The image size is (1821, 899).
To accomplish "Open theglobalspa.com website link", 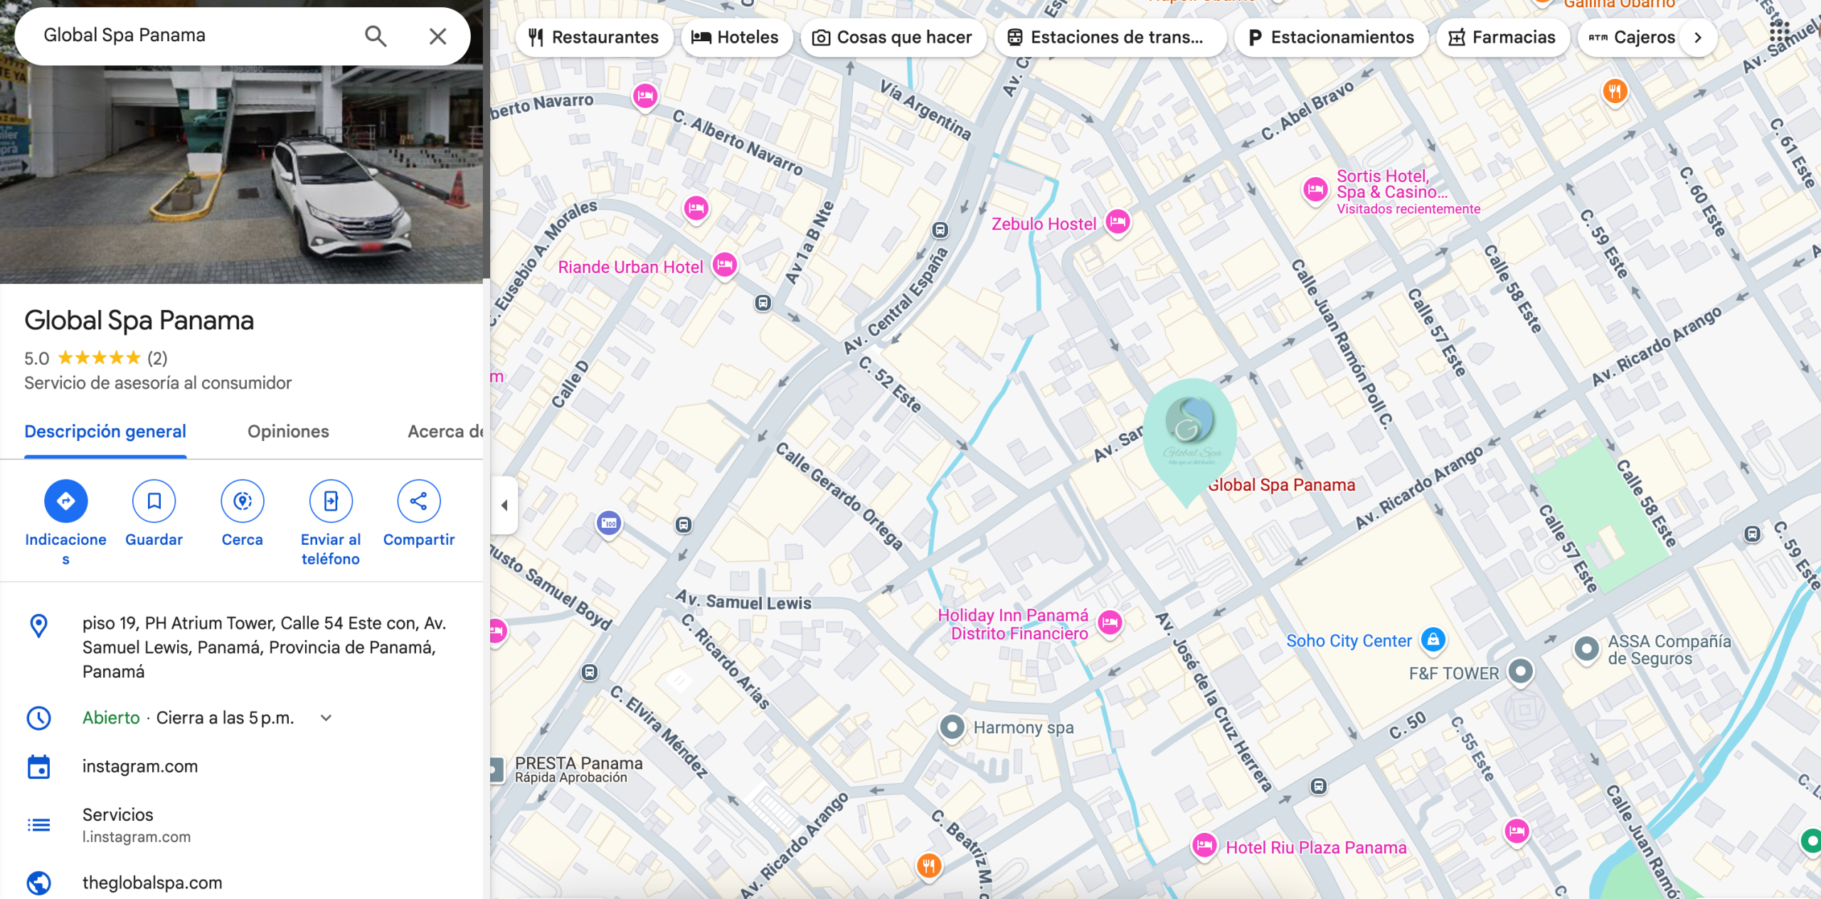I will [152, 883].
